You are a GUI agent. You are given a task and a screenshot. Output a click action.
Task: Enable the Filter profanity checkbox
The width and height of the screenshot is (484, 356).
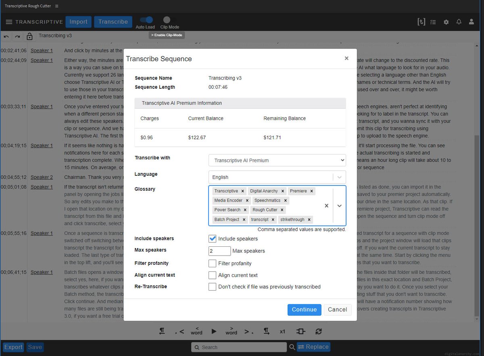213,263
